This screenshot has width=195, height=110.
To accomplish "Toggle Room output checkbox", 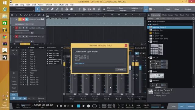I will pos(48,61).
